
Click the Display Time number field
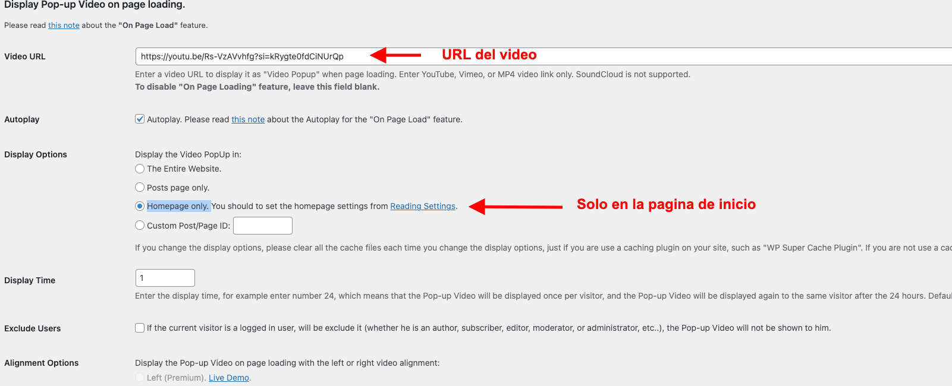pos(165,278)
